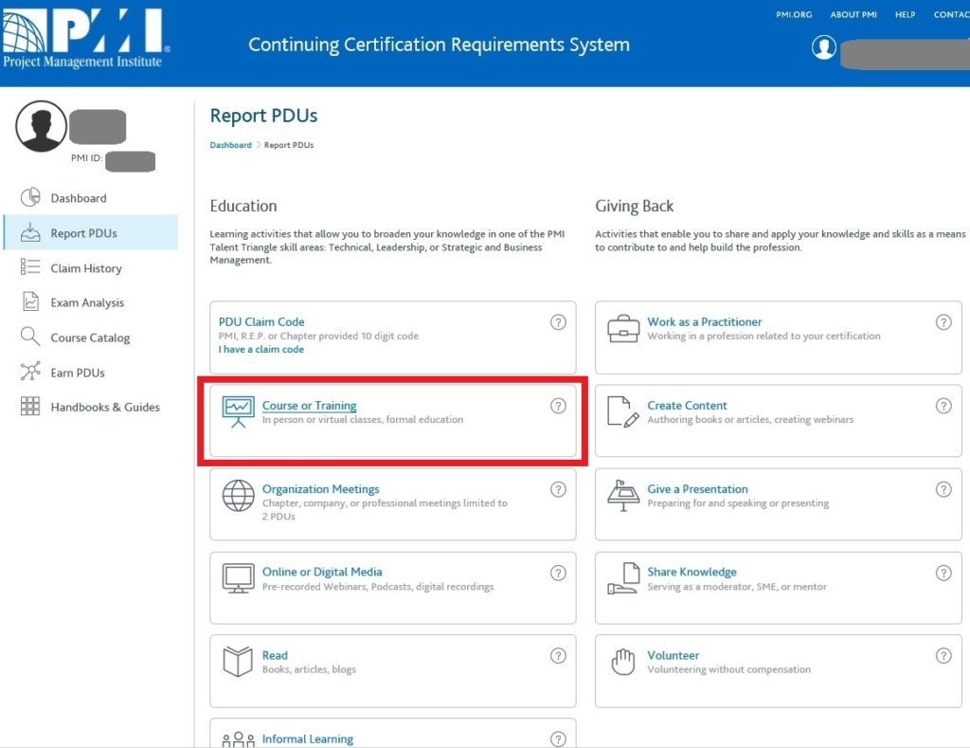Click PMI.ORG in top navigation

coord(794,14)
